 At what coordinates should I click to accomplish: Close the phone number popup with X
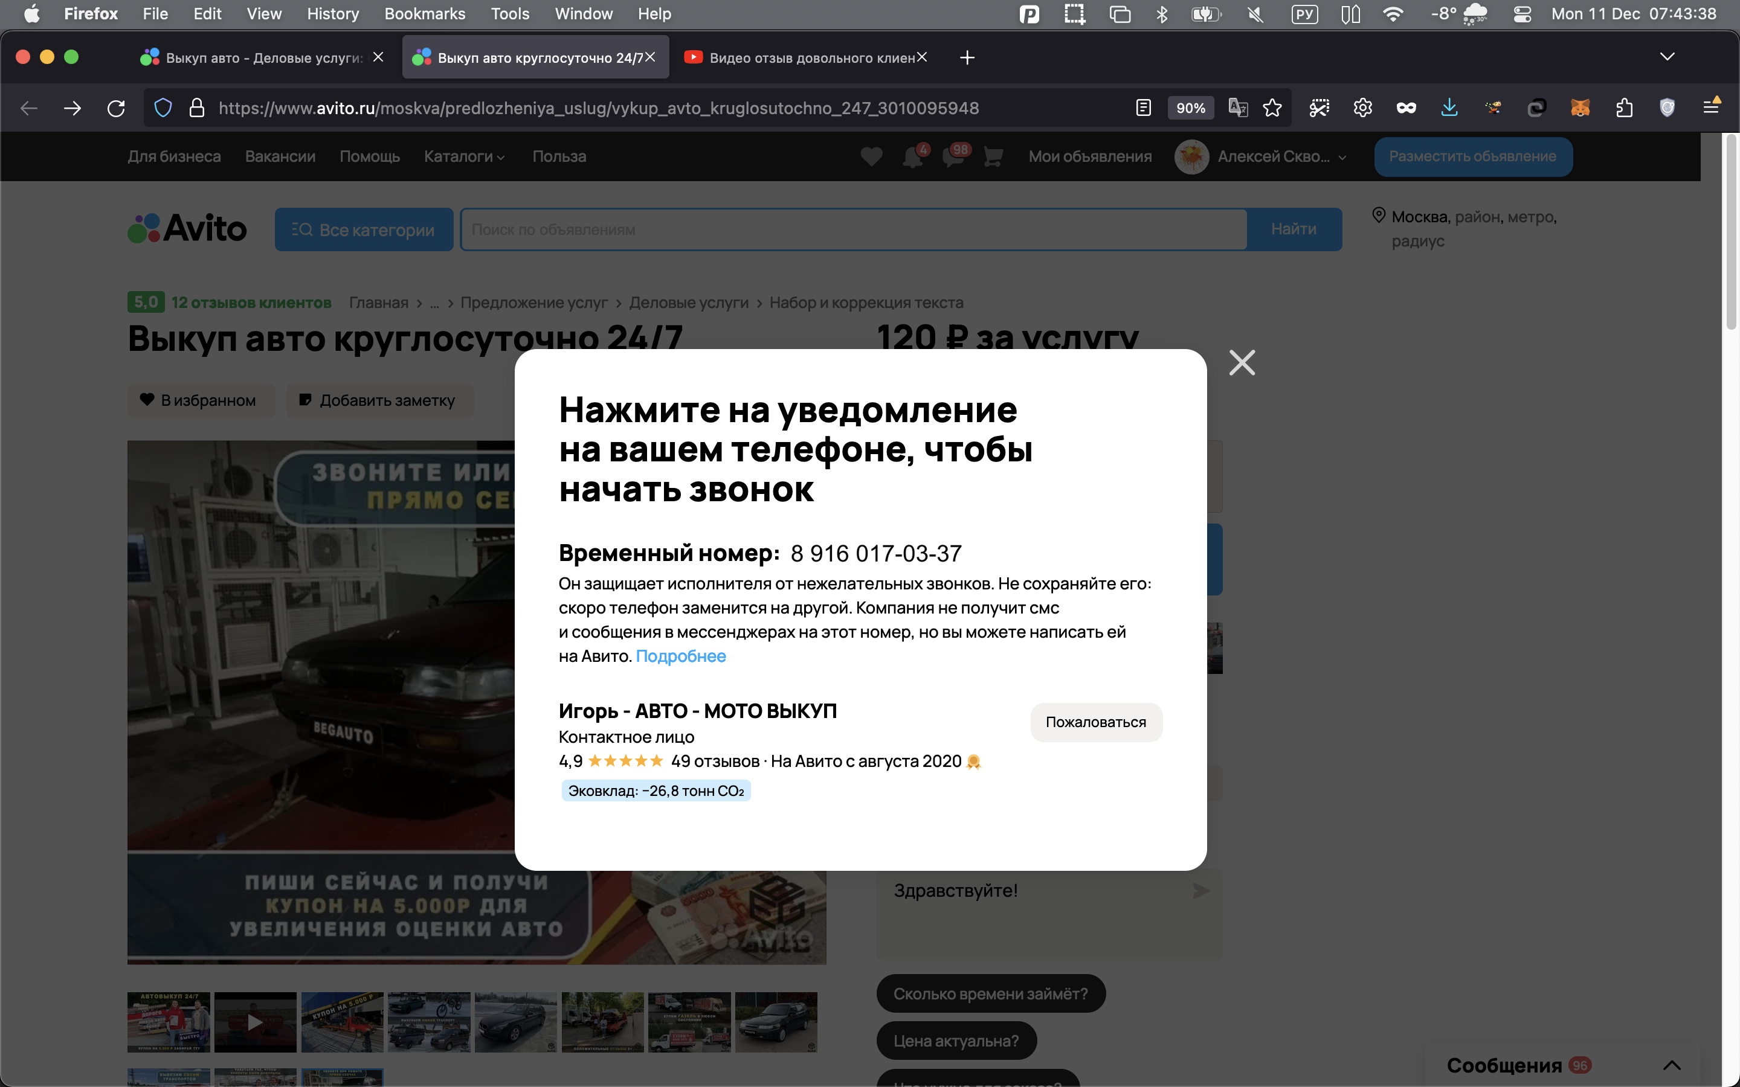pos(1242,363)
